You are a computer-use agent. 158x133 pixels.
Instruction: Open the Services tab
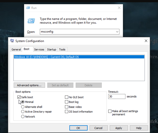click(39, 49)
